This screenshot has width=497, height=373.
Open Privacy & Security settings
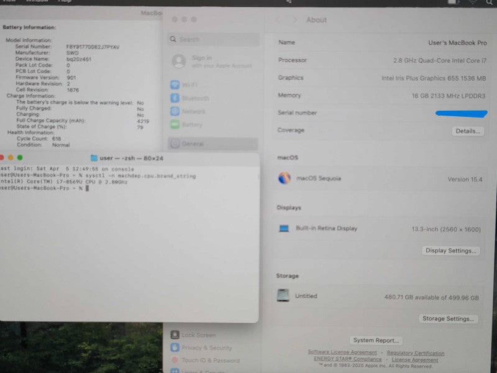(201, 348)
